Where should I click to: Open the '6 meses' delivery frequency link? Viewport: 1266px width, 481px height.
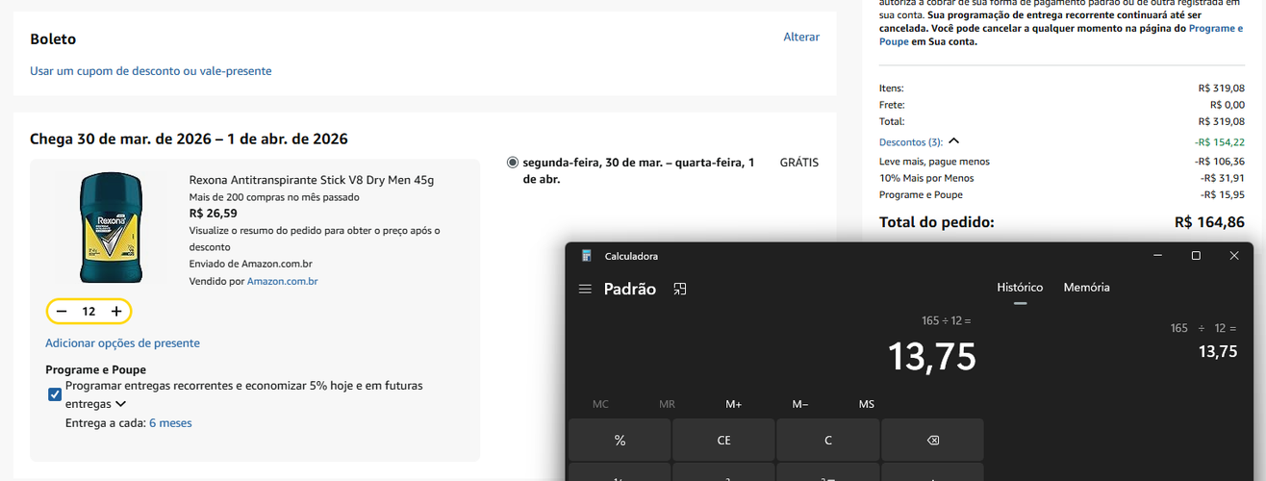(x=170, y=423)
